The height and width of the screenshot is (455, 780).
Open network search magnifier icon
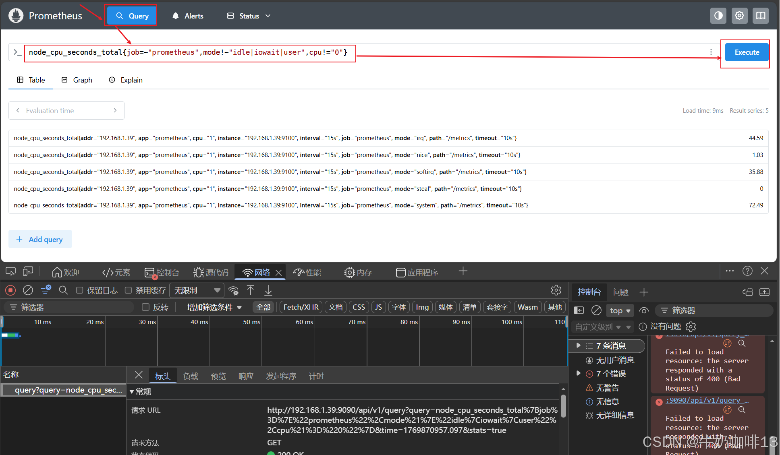[x=63, y=290]
